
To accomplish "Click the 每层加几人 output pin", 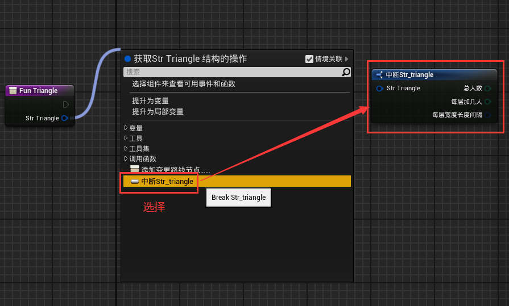I will pos(488,102).
